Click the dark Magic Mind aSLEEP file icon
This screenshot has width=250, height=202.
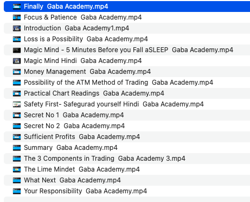point(17,50)
